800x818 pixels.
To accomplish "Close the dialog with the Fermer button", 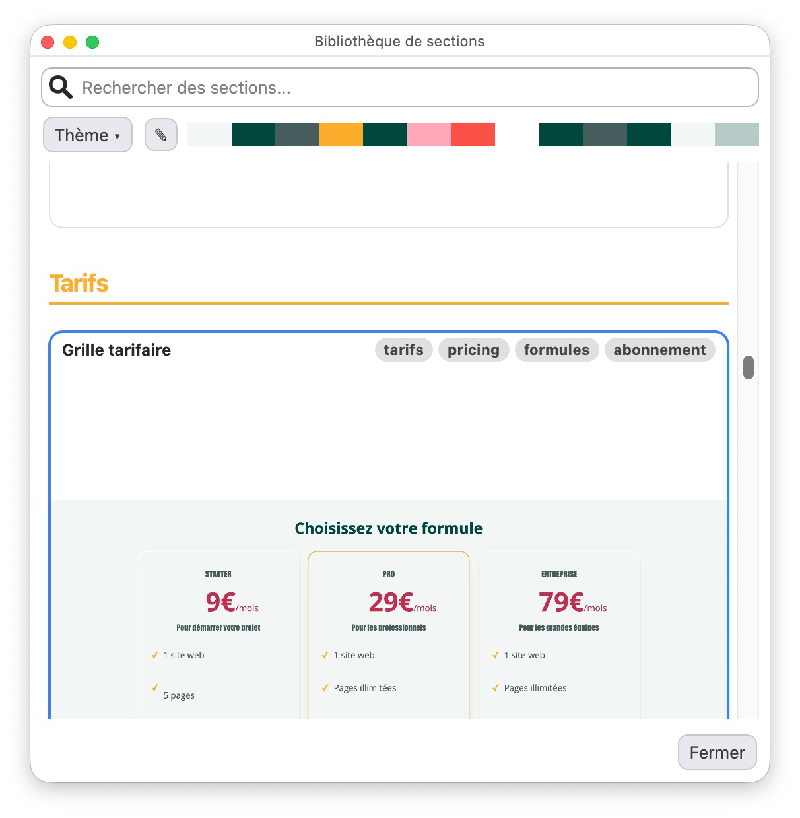I will click(717, 752).
